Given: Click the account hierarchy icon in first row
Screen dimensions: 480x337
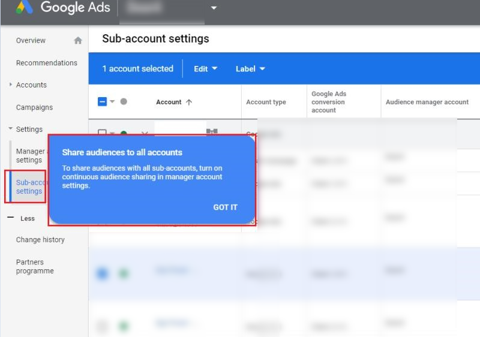Looking at the screenshot, I should tap(212, 131).
